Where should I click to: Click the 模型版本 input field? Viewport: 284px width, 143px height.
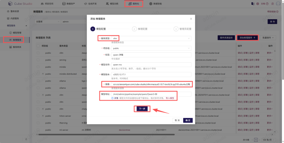(151, 74)
